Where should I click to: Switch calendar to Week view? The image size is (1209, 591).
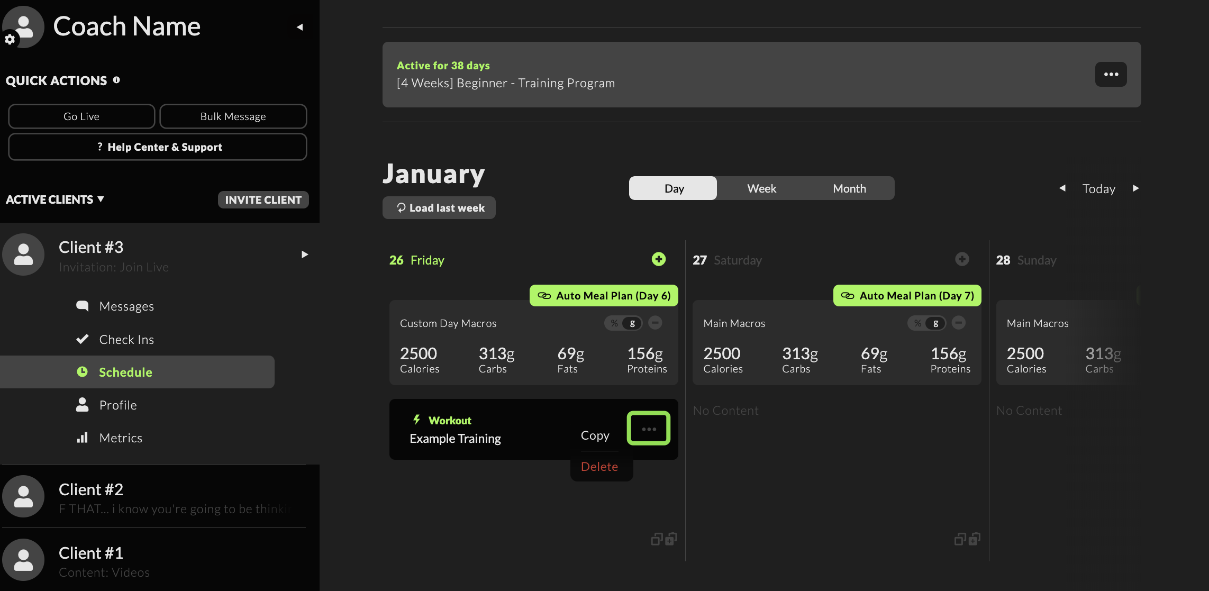(x=761, y=188)
